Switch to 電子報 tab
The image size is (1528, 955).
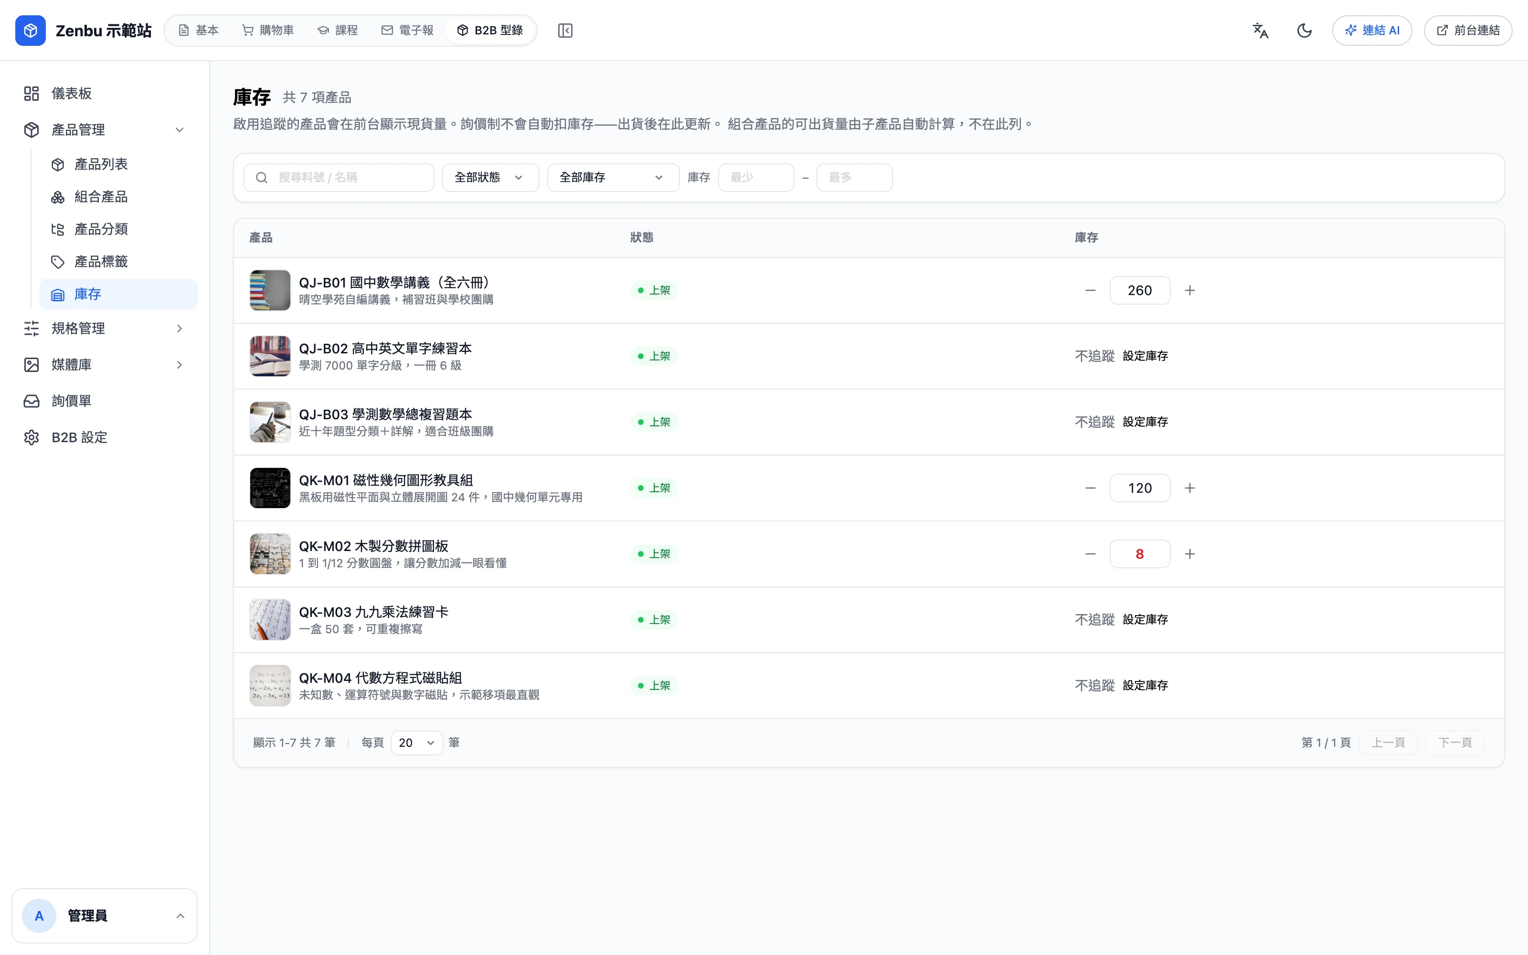[x=407, y=30]
